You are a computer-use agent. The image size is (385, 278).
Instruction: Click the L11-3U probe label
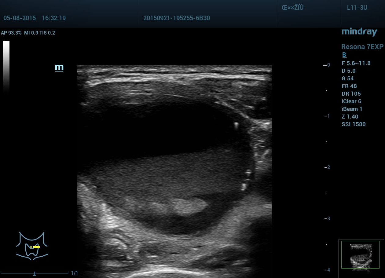click(357, 8)
